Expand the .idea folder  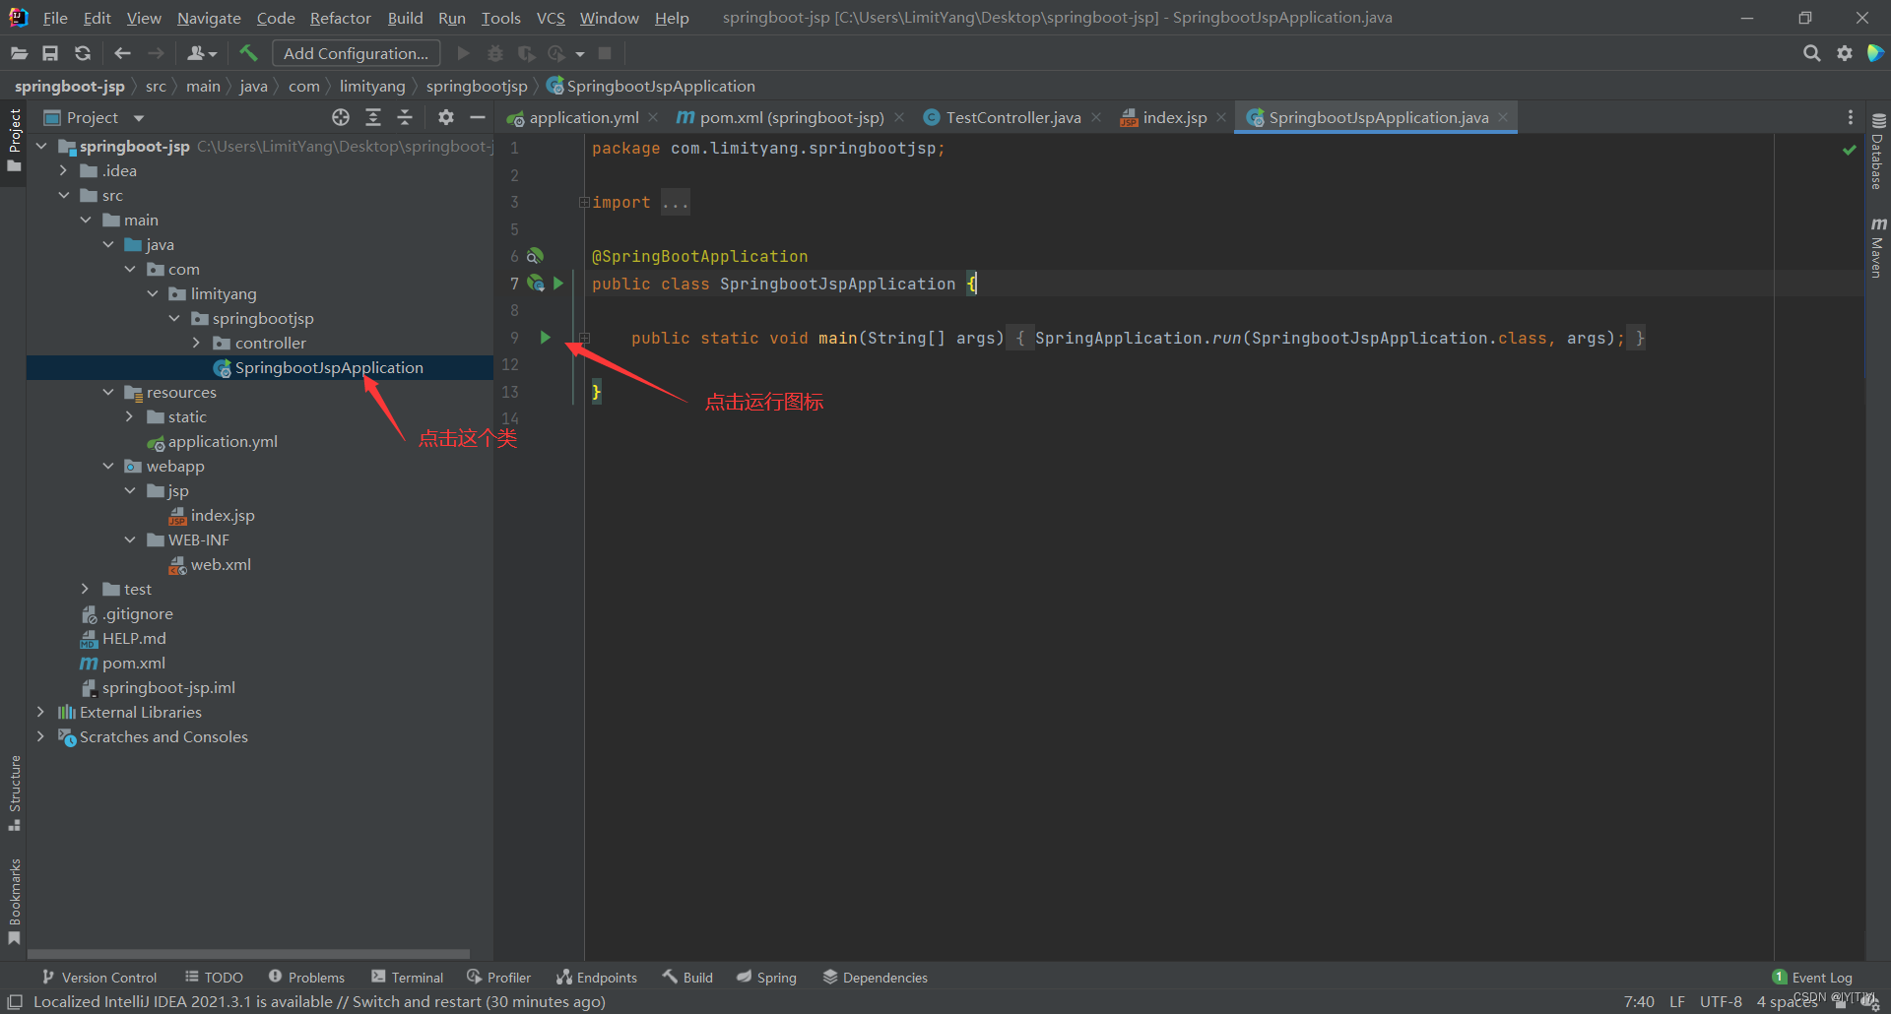tap(64, 170)
